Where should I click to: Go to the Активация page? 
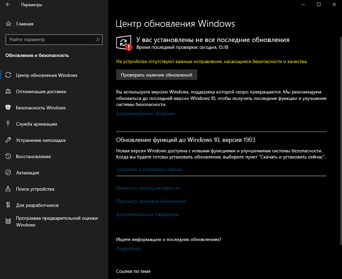pos(27,173)
